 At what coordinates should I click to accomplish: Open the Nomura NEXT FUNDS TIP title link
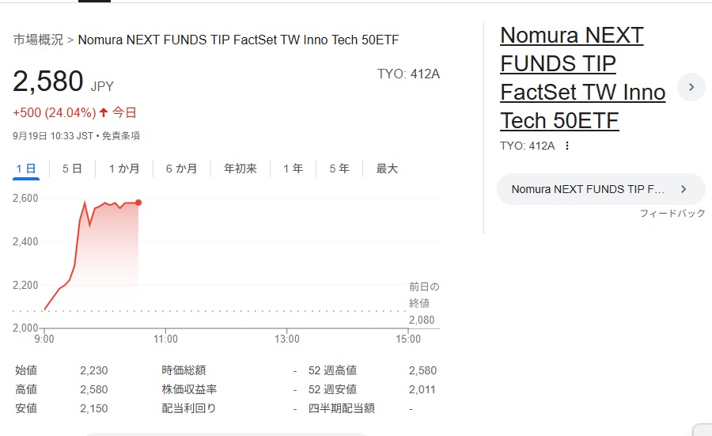click(582, 78)
